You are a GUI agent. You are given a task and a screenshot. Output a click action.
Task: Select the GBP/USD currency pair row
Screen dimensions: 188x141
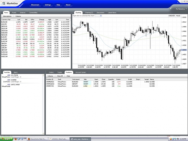pos(35,26)
